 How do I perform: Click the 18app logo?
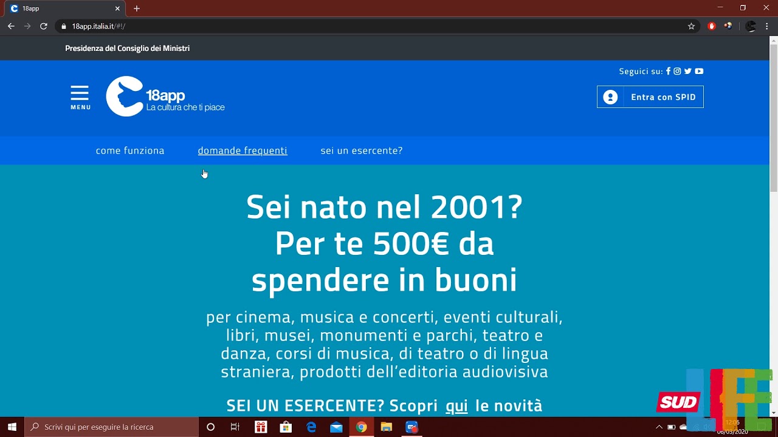(x=165, y=97)
